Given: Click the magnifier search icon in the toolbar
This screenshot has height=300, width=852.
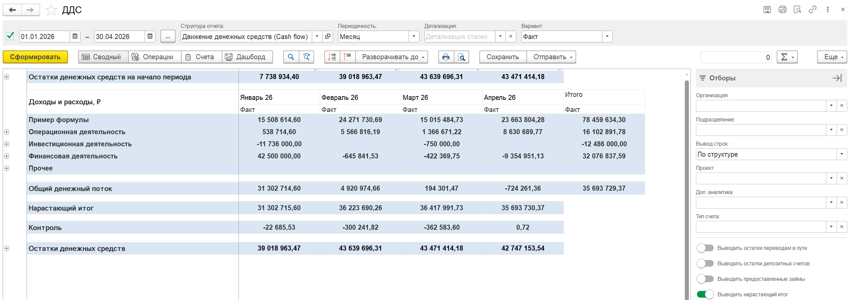Looking at the screenshot, I should click(x=291, y=57).
